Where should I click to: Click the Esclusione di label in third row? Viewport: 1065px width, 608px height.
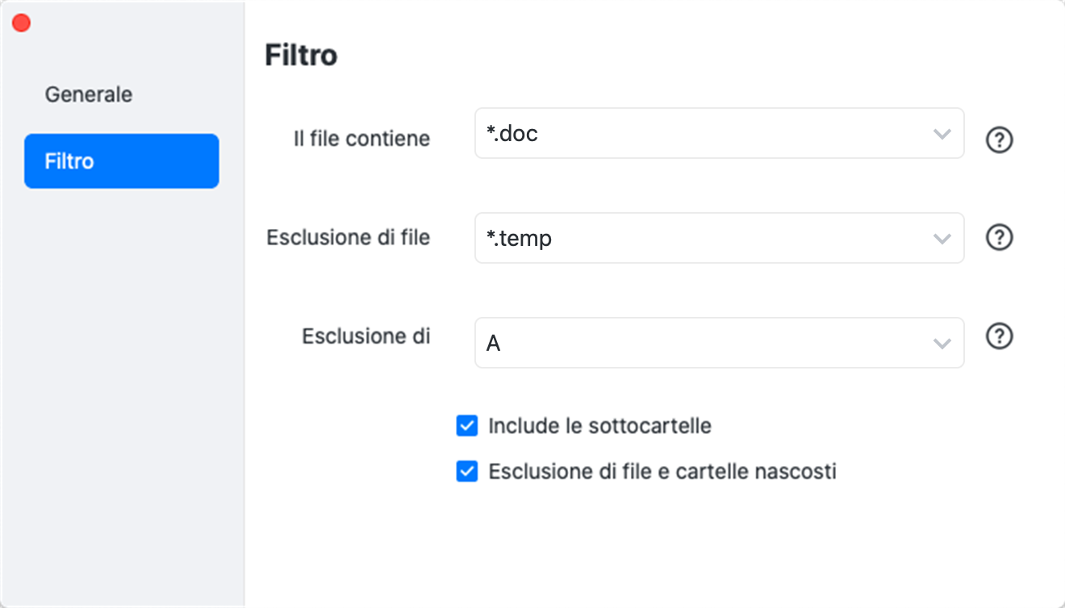365,336
